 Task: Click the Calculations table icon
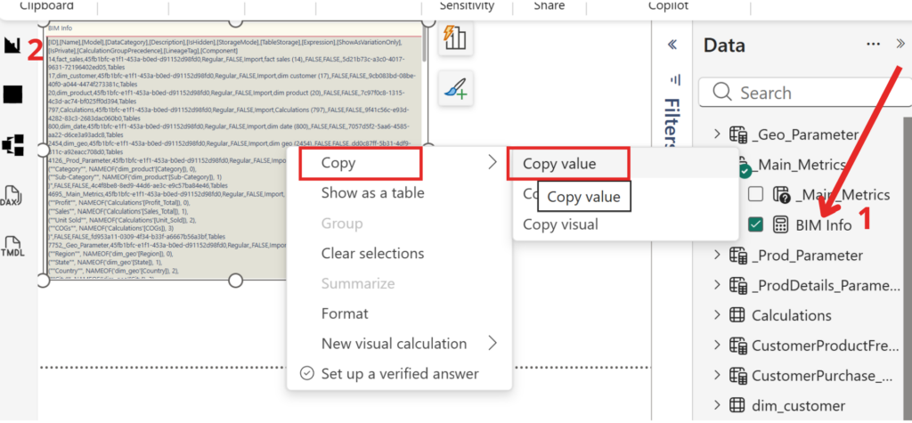[737, 315]
